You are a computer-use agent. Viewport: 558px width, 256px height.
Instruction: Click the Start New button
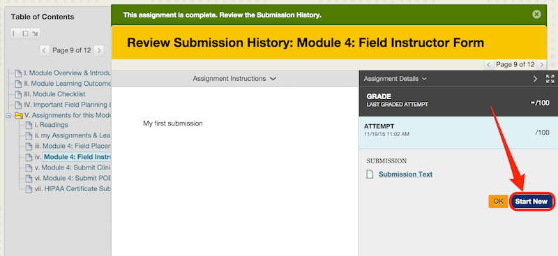[x=531, y=202]
